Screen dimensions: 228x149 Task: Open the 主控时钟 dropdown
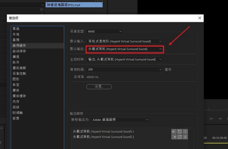click(125, 60)
